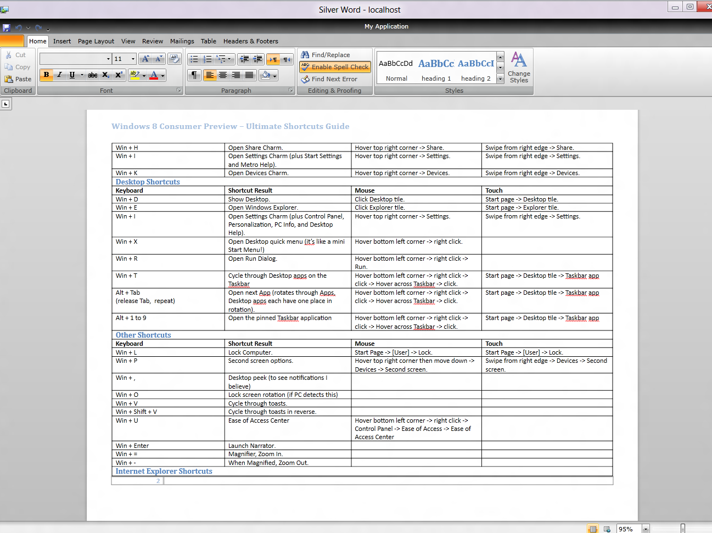Open the zoom percentage dropdown
712x533 pixels.
(646, 529)
